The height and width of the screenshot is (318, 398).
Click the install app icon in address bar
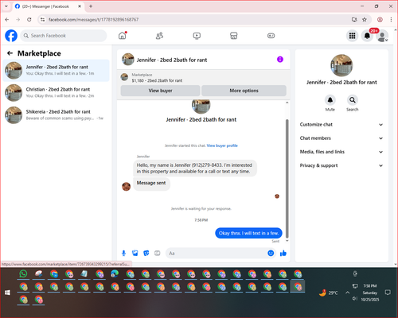pos(354,19)
